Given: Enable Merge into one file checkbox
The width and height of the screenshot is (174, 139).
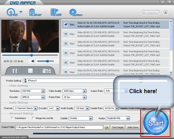Looking at the screenshot, I should click(x=33, y=118).
